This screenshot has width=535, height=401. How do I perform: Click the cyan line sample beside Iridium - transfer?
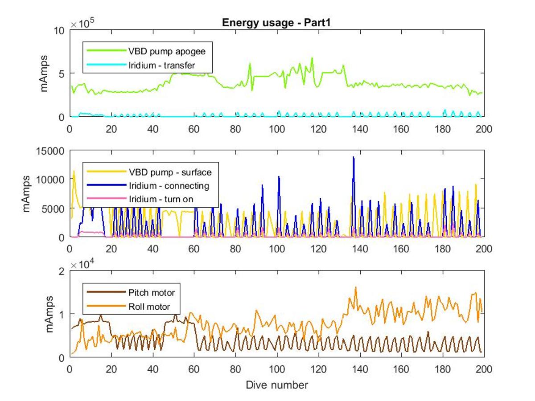[x=107, y=66]
